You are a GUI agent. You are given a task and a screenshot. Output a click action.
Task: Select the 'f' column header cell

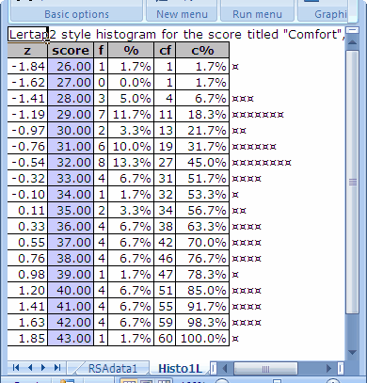(101, 50)
